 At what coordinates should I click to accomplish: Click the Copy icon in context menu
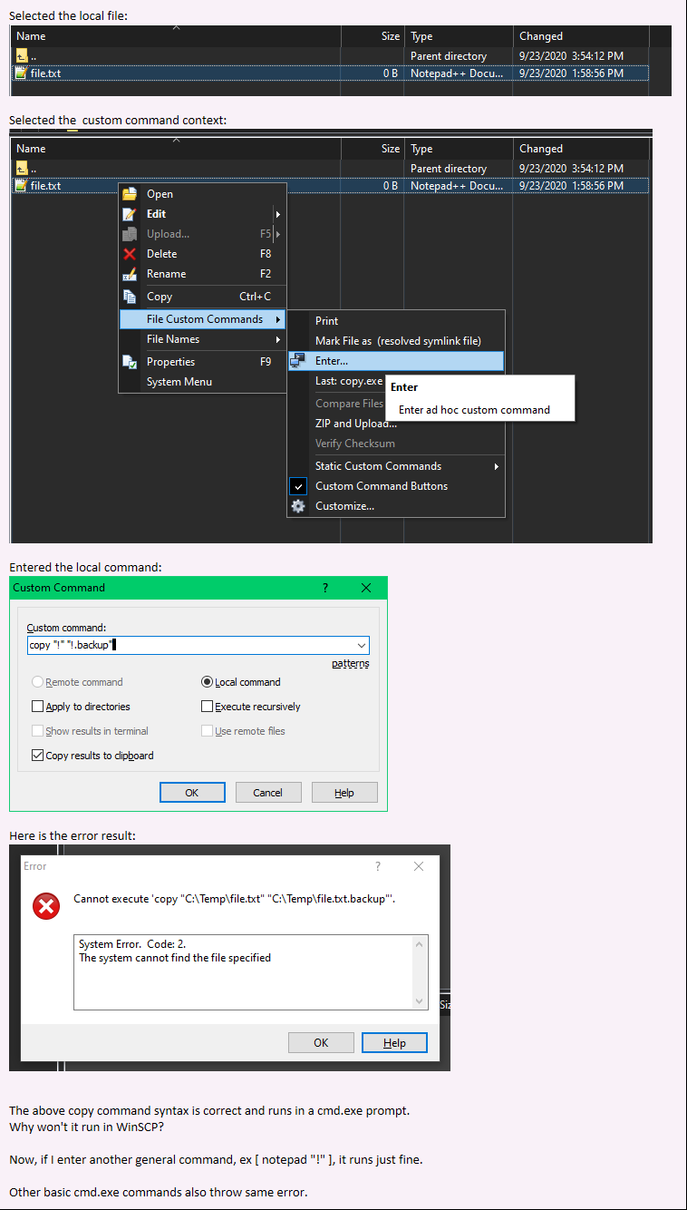[129, 297]
